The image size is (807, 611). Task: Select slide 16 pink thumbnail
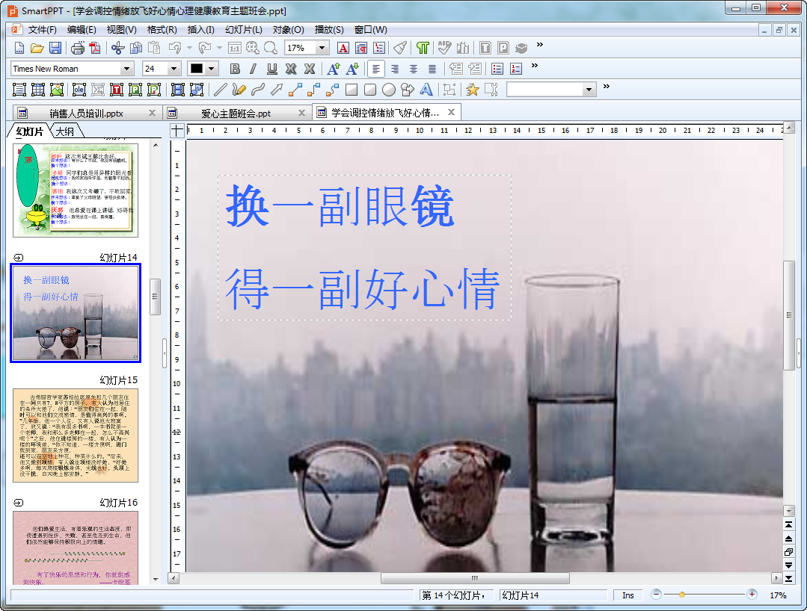[76, 548]
